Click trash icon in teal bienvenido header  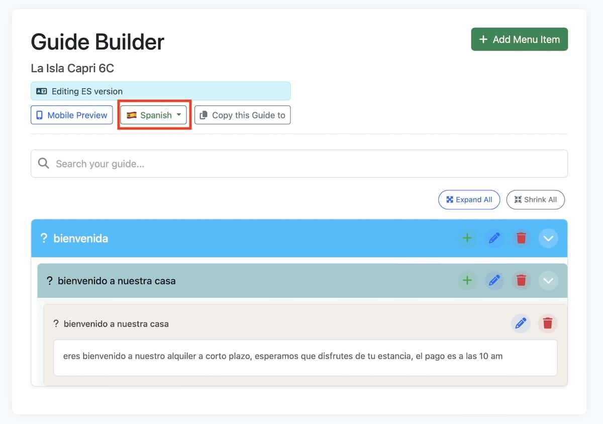point(521,280)
